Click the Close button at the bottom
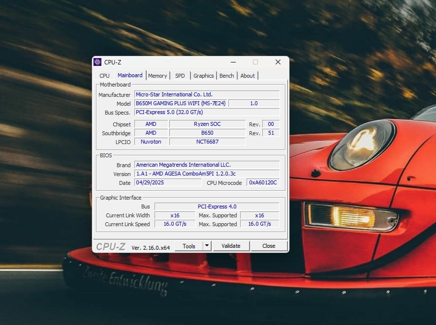 (269, 246)
